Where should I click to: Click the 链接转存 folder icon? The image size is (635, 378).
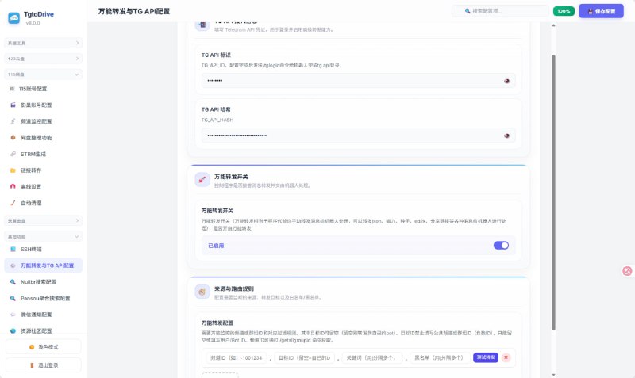click(x=13, y=170)
